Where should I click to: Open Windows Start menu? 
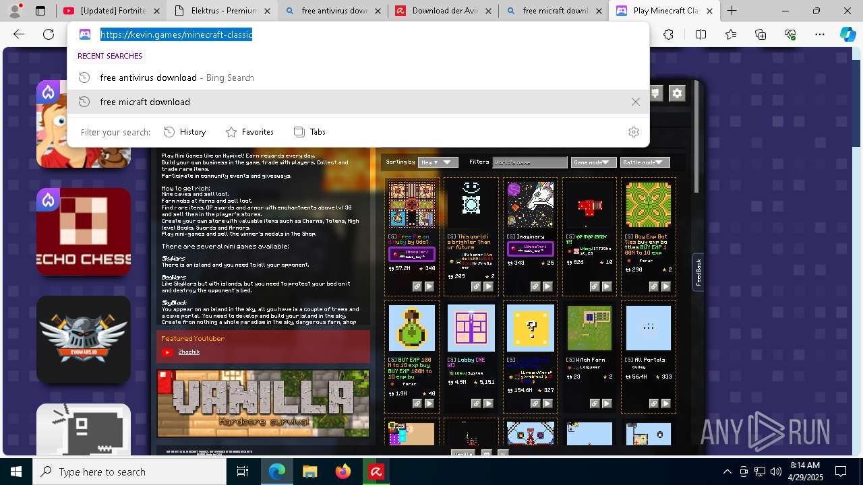(x=16, y=472)
